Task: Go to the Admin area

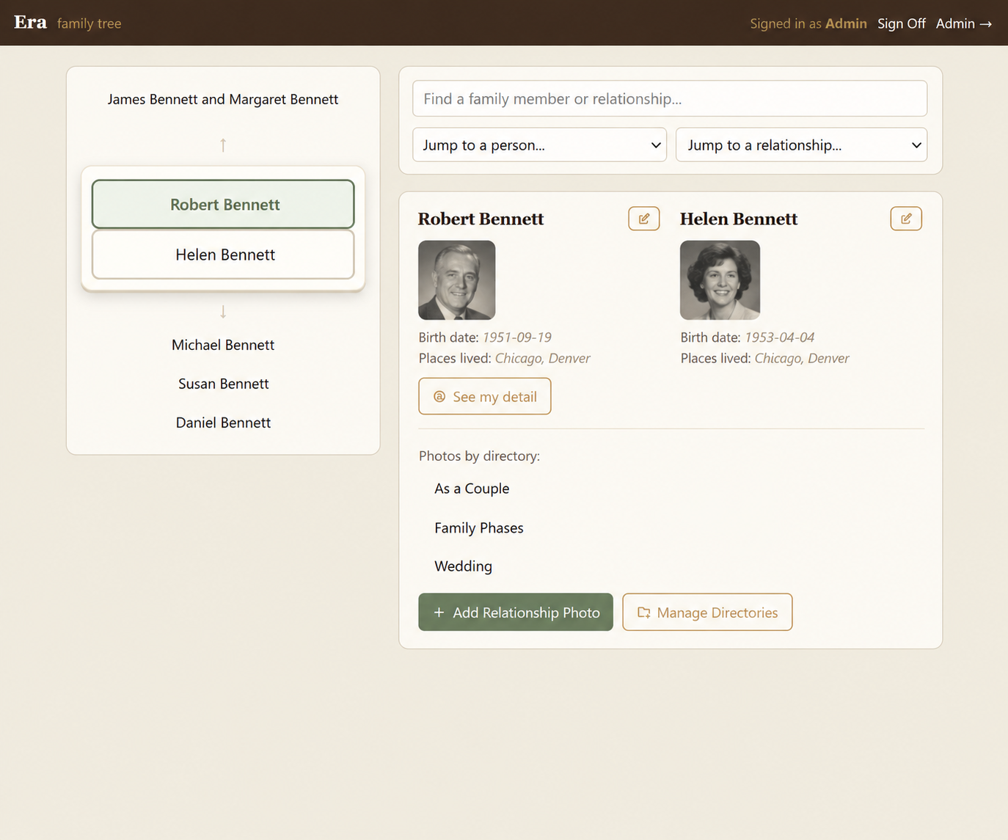Action: tap(964, 23)
